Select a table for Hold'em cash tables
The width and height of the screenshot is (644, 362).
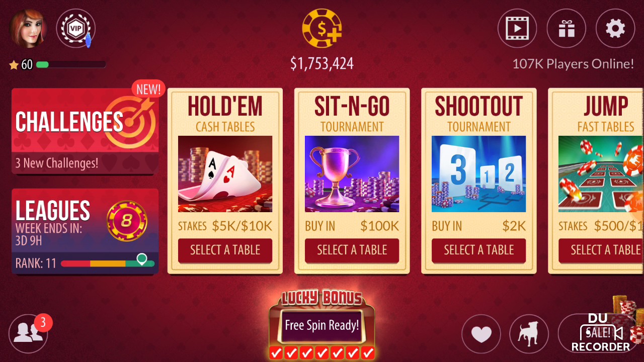pos(225,250)
